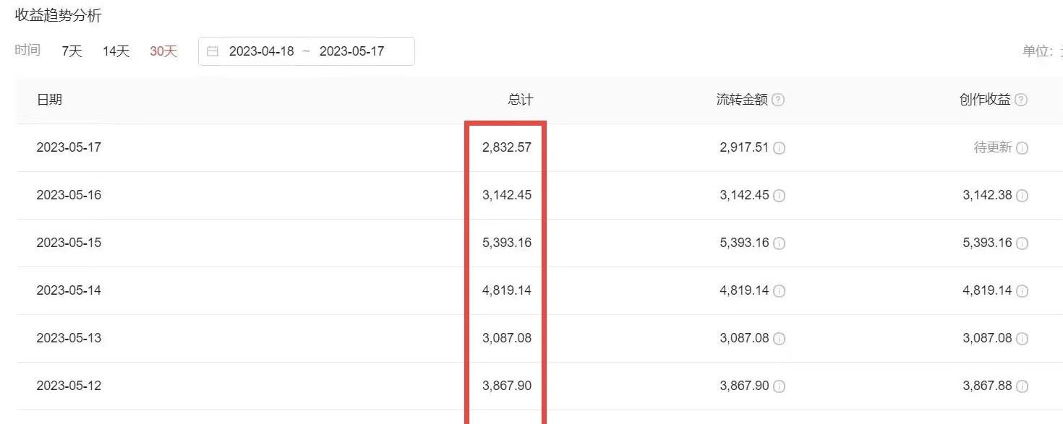
Task: Click info icon beside 流转金额 3,142.45
Action: [780, 196]
